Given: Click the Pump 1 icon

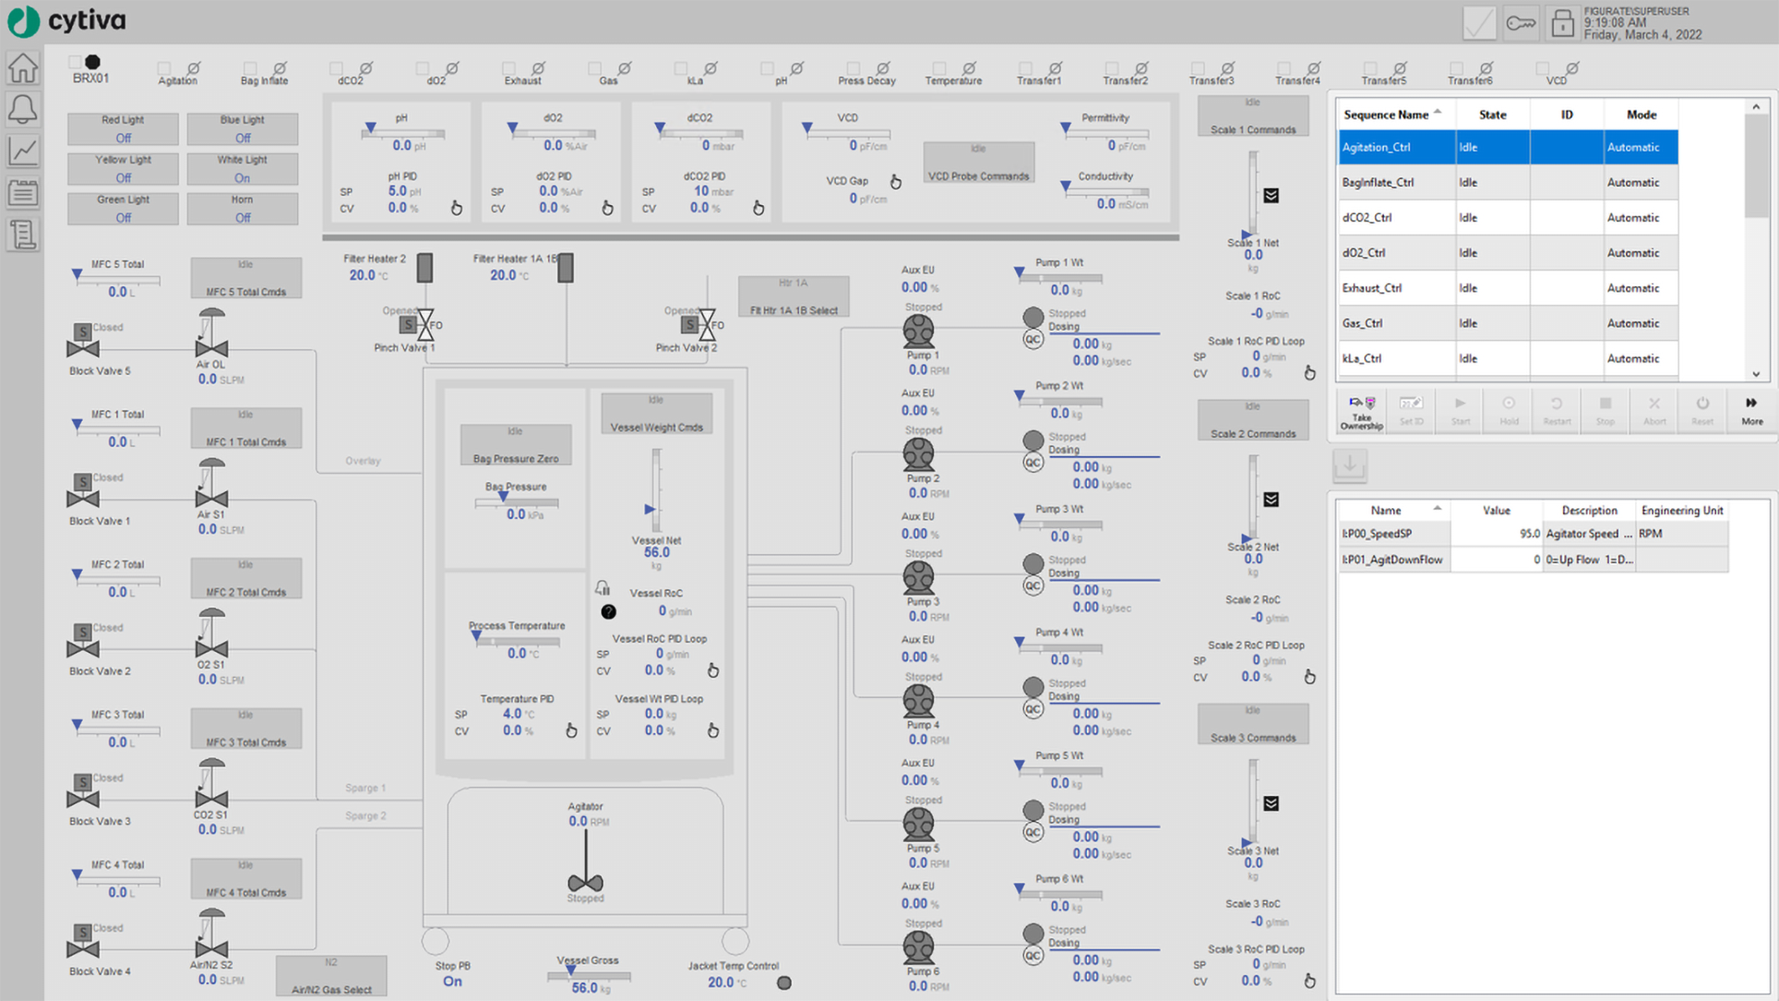Looking at the screenshot, I should (918, 331).
